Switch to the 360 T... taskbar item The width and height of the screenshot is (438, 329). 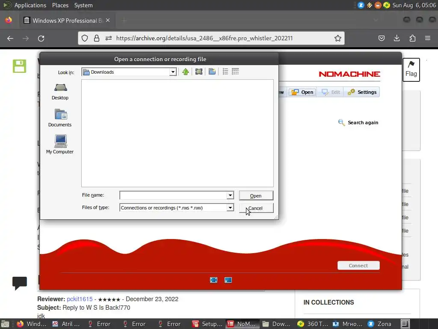click(x=312, y=324)
